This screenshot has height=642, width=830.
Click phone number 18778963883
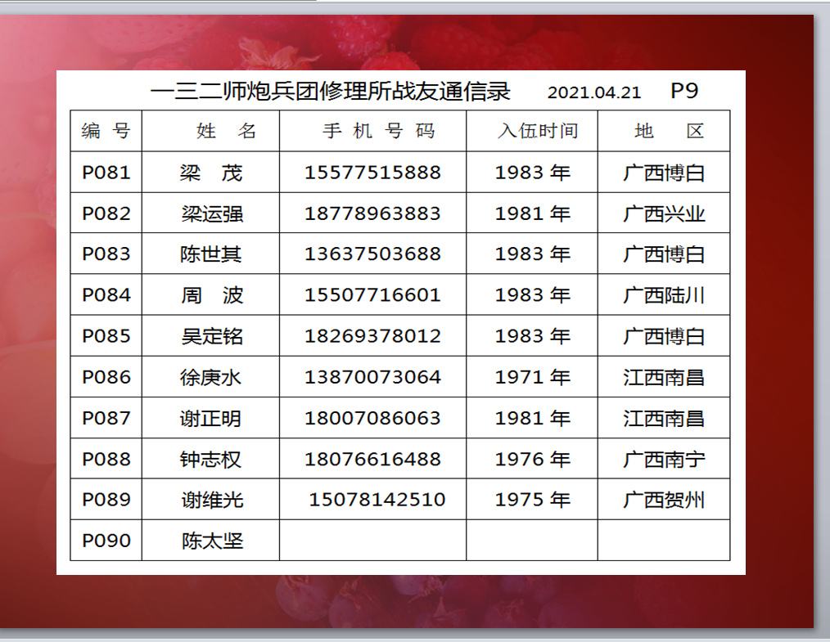pyautogui.click(x=372, y=213)
